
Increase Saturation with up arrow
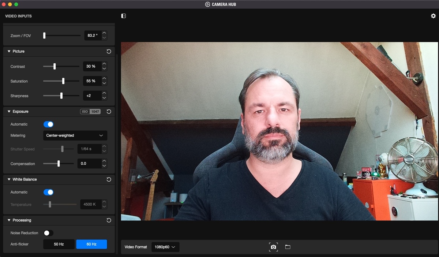point(104,79)
